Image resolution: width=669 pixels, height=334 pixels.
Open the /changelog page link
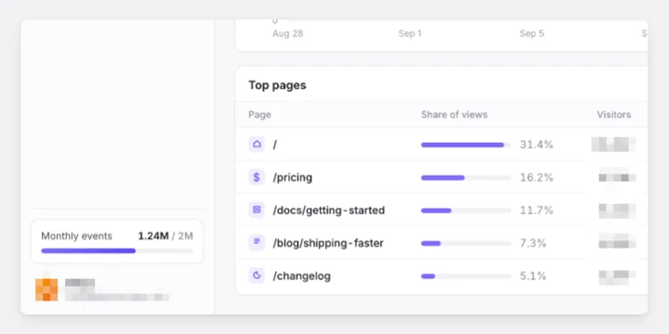point(302,276)
